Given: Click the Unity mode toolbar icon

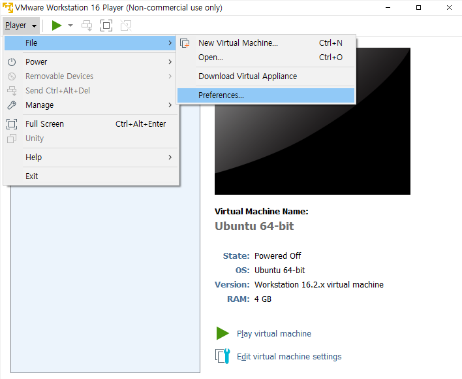Looking at the screenshot, I should (126, 25).
